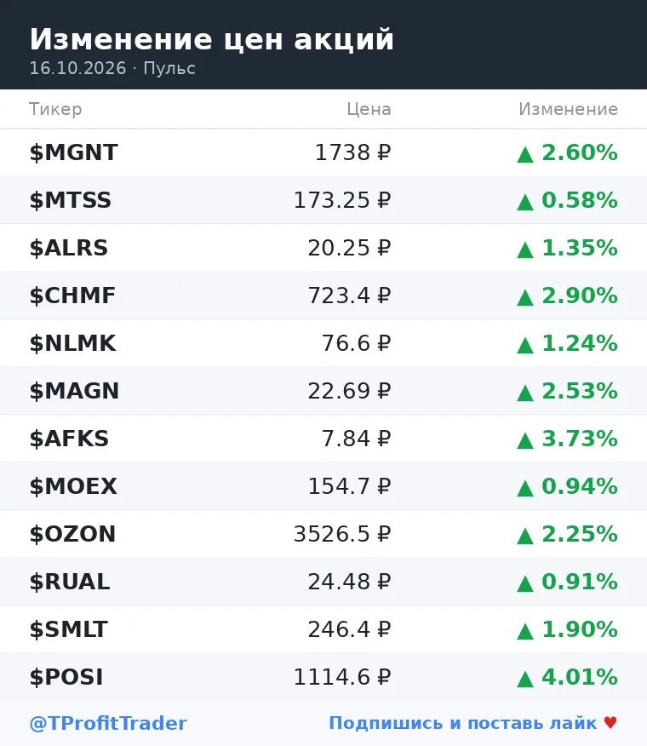Click the green up arrow for $MTSS
This screenshot has height=746, width=647.
pos(525,202)
